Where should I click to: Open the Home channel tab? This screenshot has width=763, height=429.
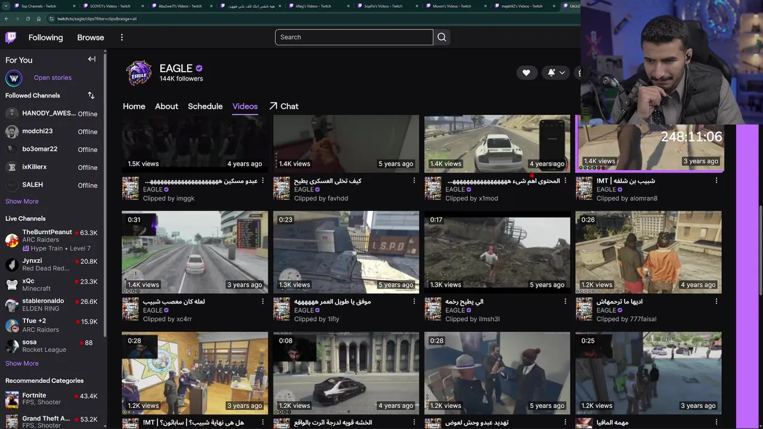click(x=134, y=106)
